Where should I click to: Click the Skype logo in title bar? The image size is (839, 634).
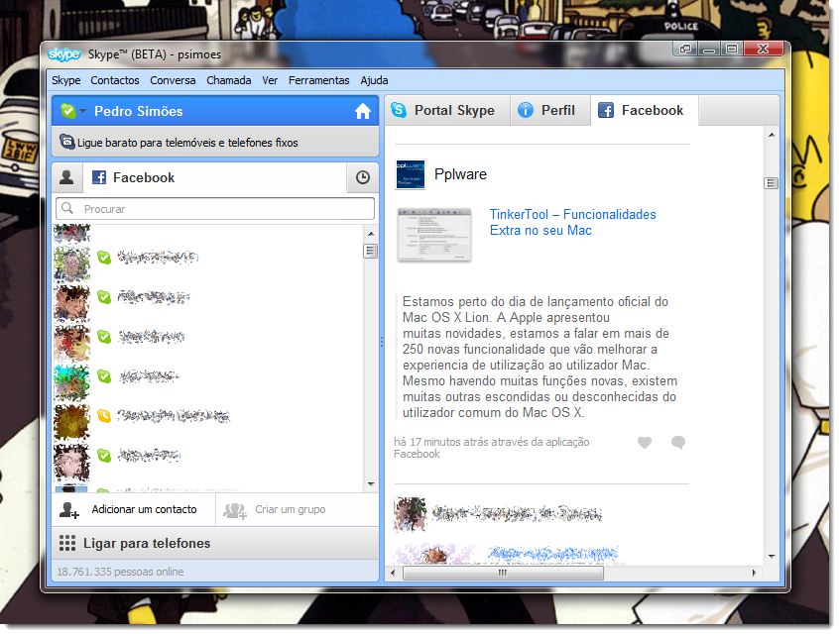pyautogui.click(x=63, y=54)
